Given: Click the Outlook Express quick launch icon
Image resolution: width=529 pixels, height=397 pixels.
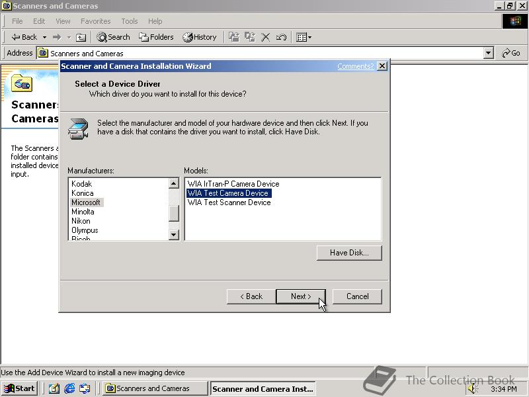Looking at the screenshot, I should click(x=85, y=388).
